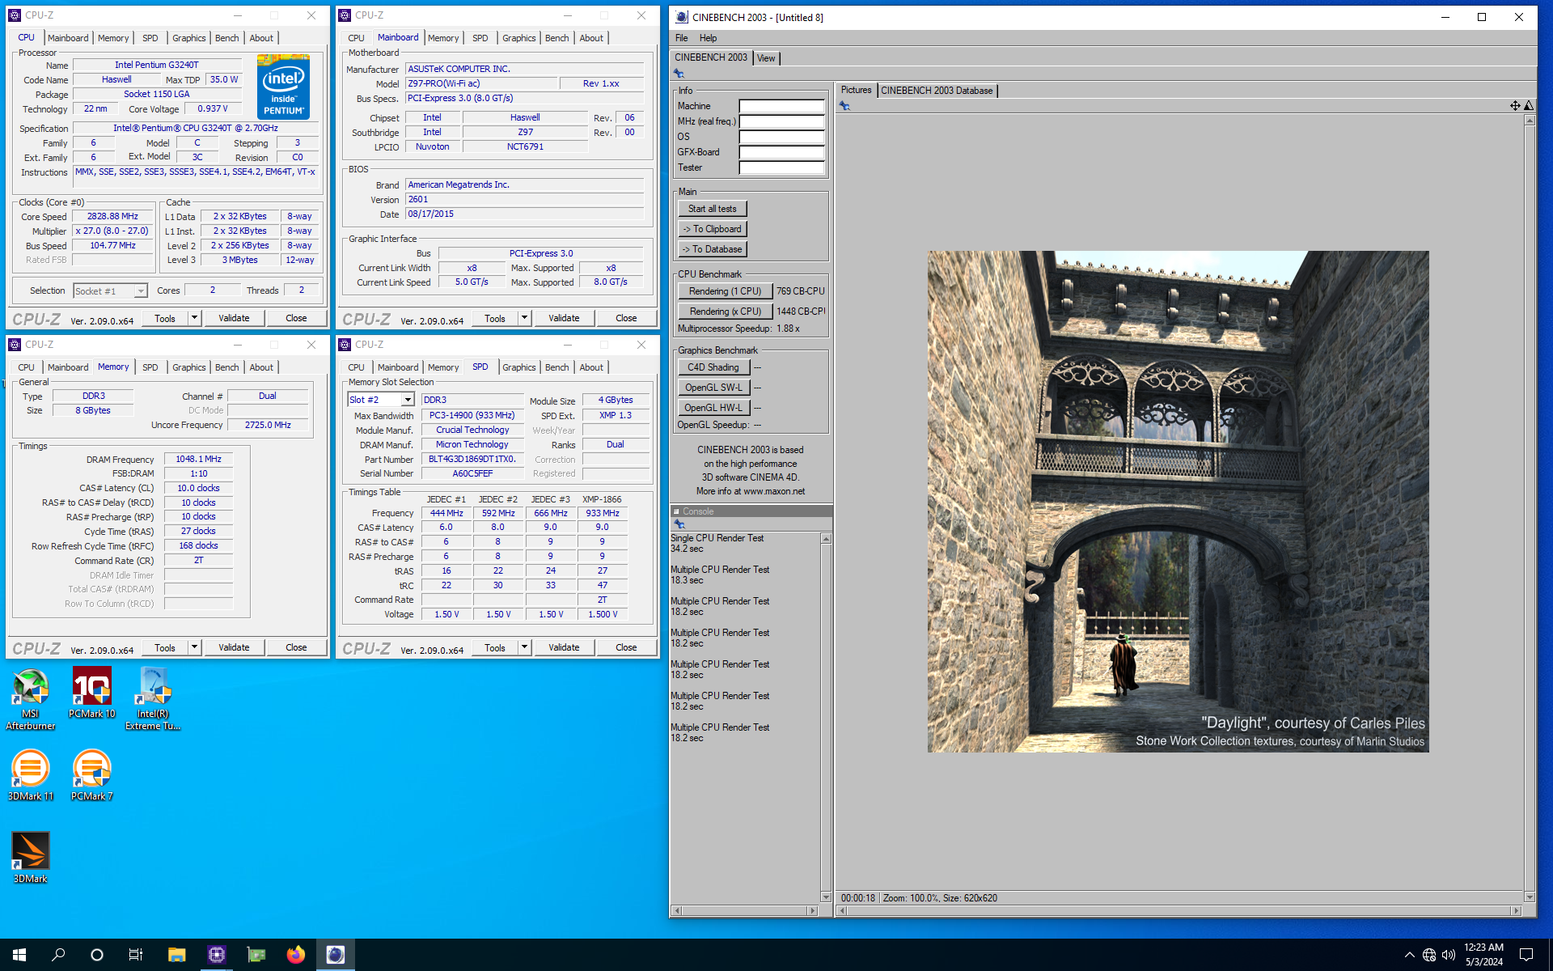Open About tab in CPU-Z SPD window
Image resolution: width=1553 pixels, height=971 pixels.
pos(591,367)
